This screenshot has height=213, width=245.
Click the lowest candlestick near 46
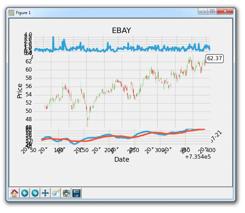click(x=87, y=121)
